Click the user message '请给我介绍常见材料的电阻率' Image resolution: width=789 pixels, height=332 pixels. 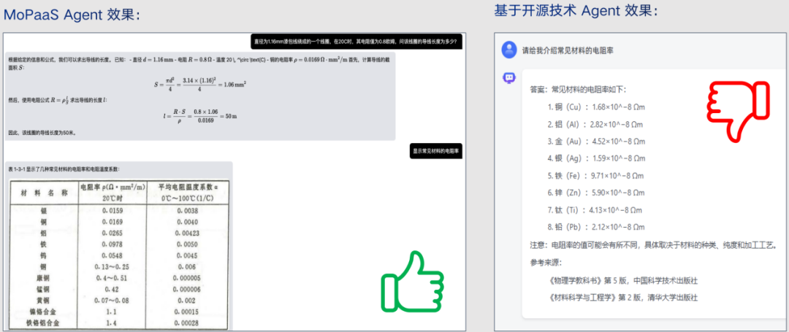(x=568, y=50)
